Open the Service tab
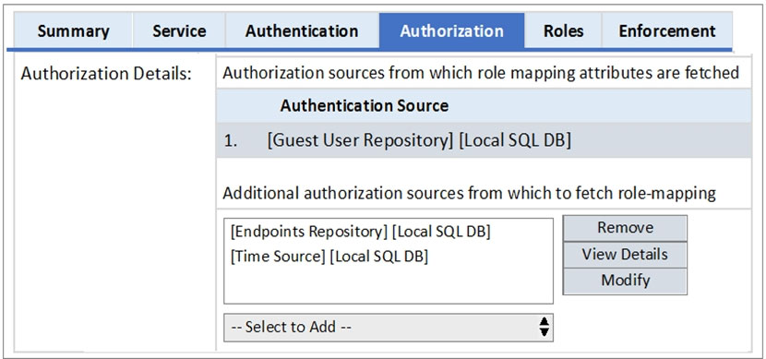The image size is (766, 359). point(179,31)
